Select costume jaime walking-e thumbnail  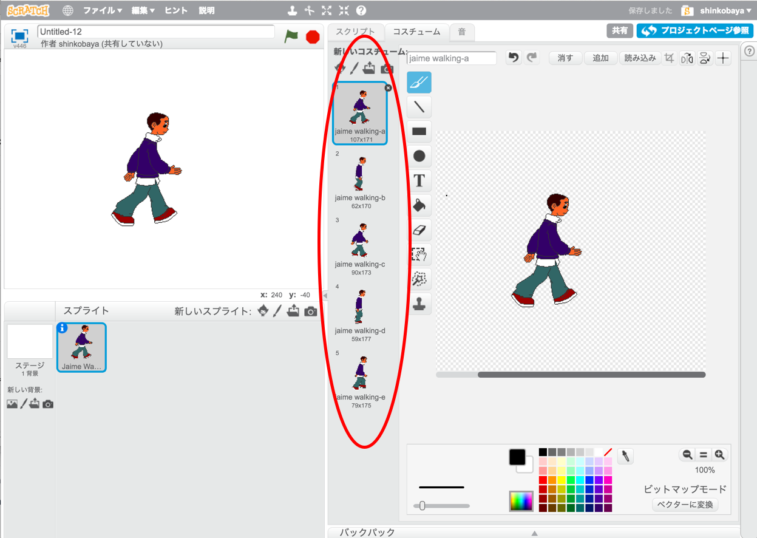point(360,379)
